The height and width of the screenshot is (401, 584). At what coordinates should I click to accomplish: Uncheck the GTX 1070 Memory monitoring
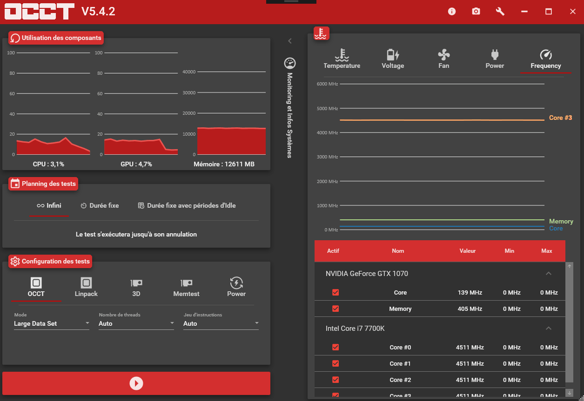[336, 309]
